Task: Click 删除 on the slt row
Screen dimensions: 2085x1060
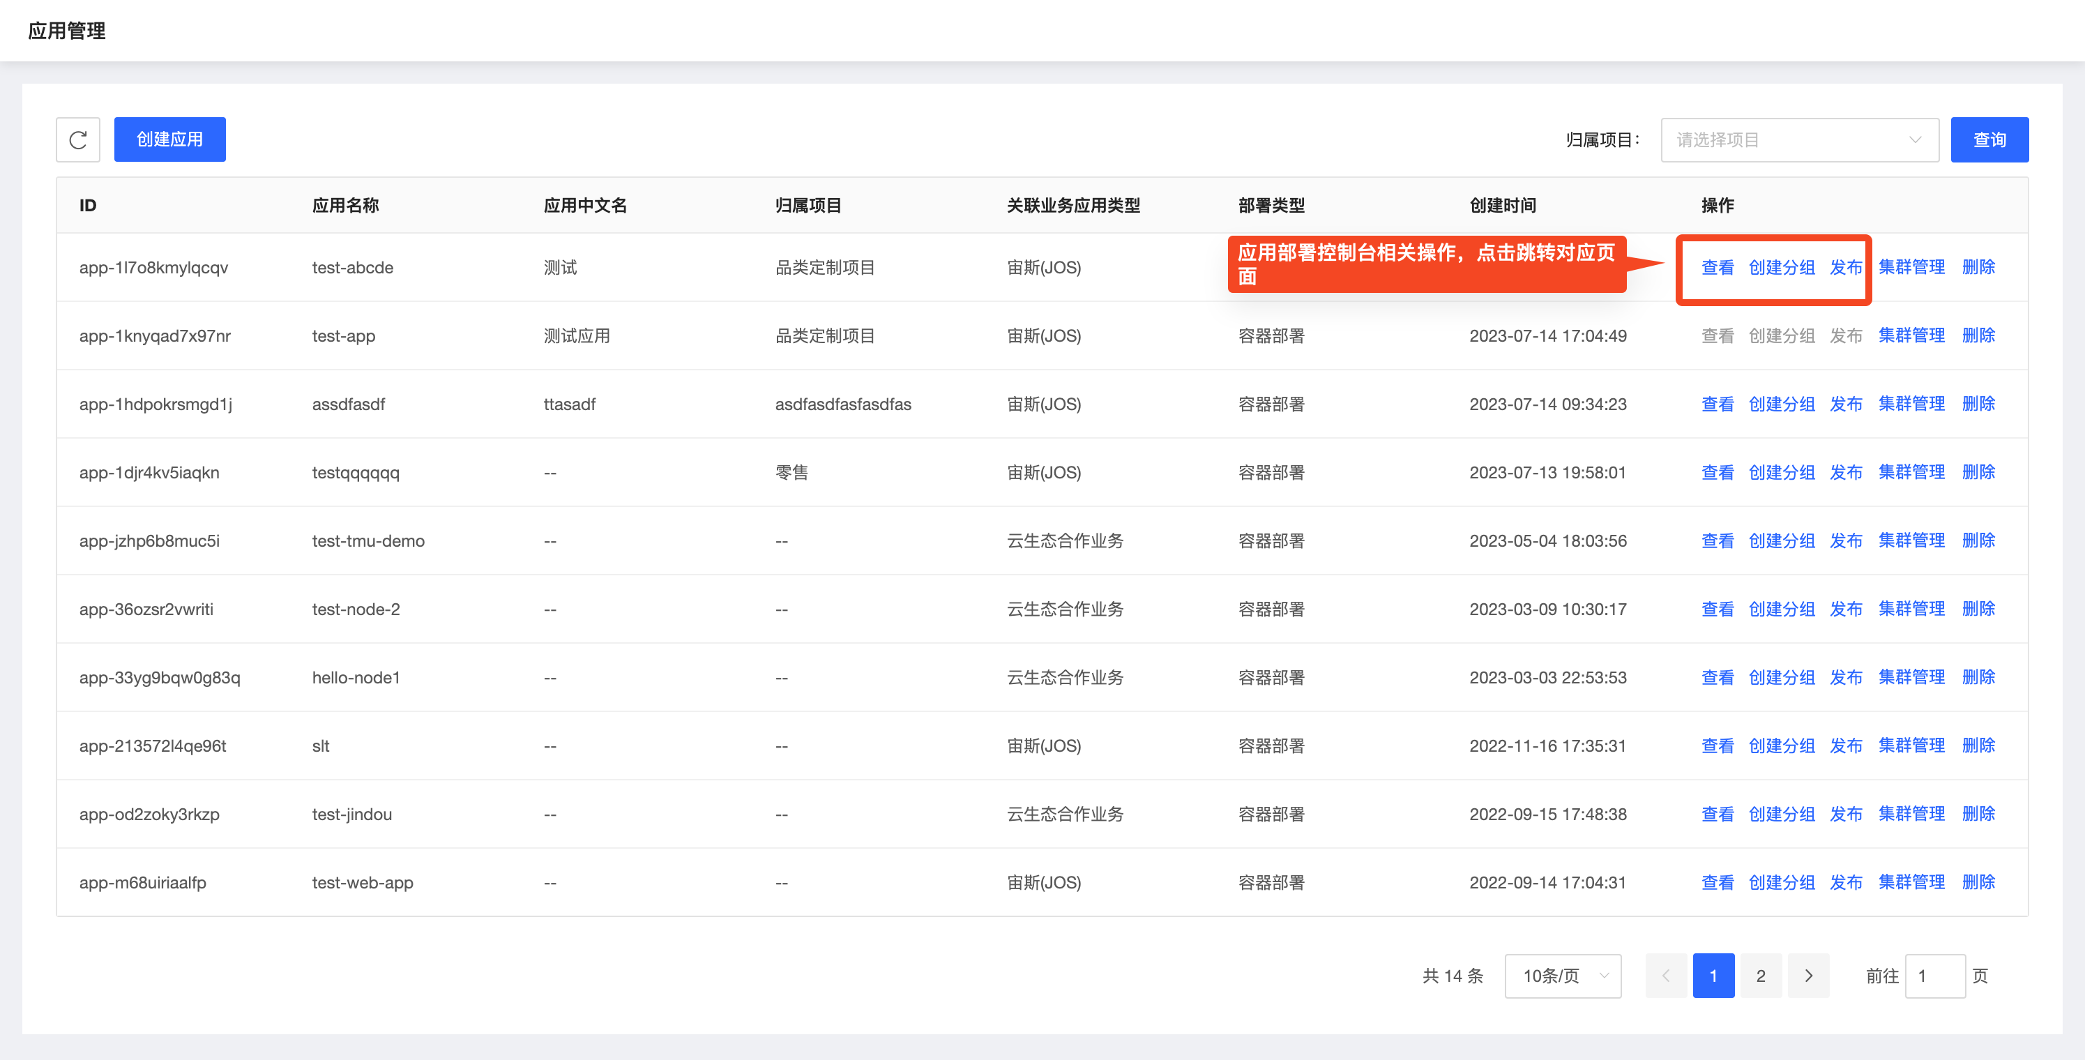Action: point(1979,745)
